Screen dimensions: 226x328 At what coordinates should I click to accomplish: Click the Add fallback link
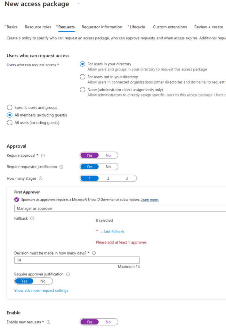tap(112, 232)
